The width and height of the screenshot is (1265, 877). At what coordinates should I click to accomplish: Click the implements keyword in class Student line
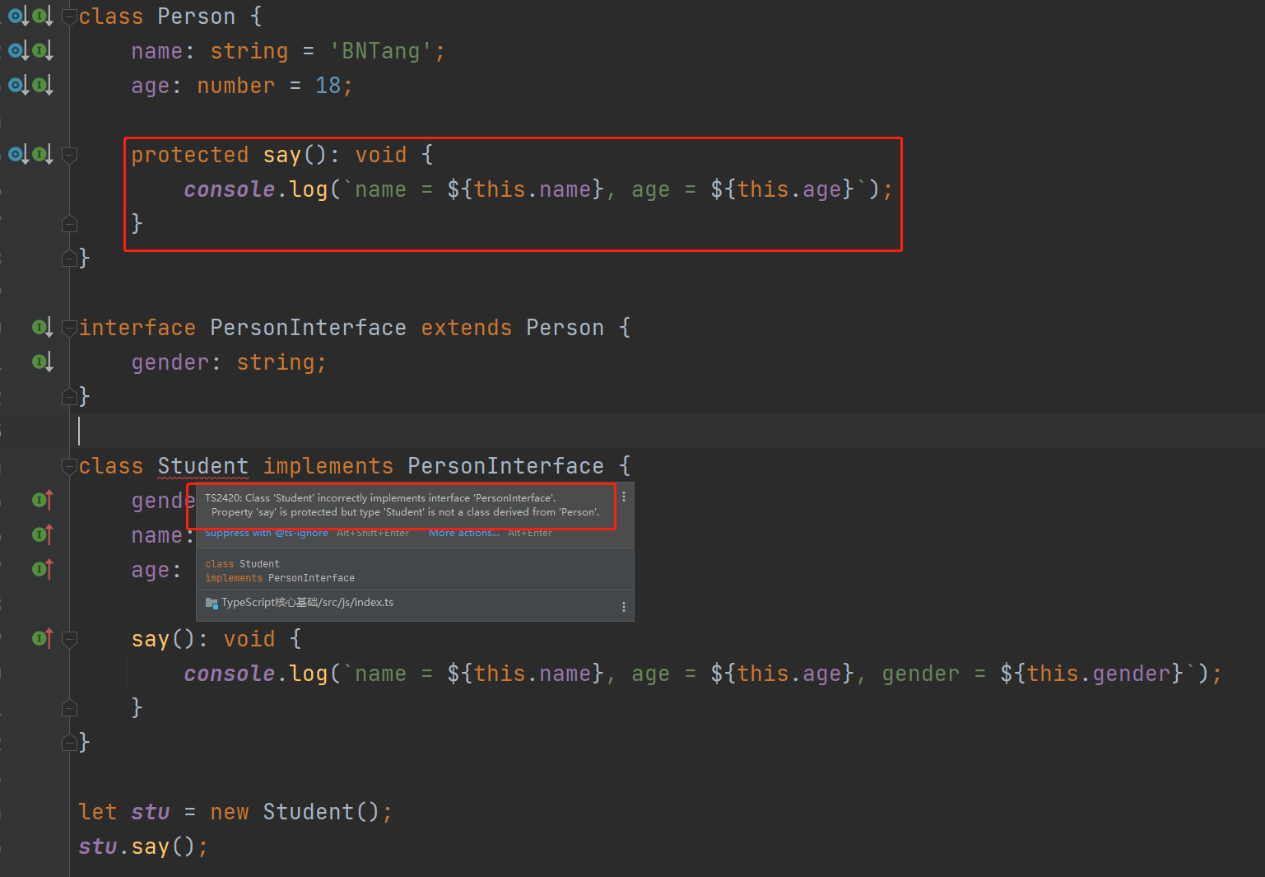point(328,466)
